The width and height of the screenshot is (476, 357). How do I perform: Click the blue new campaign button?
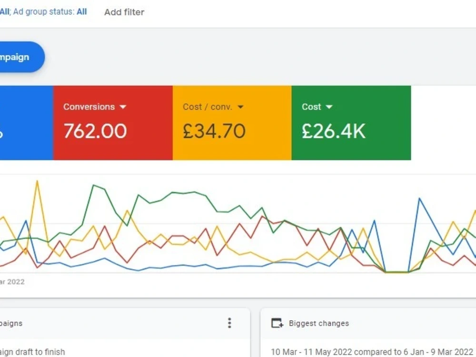[21, 57]
